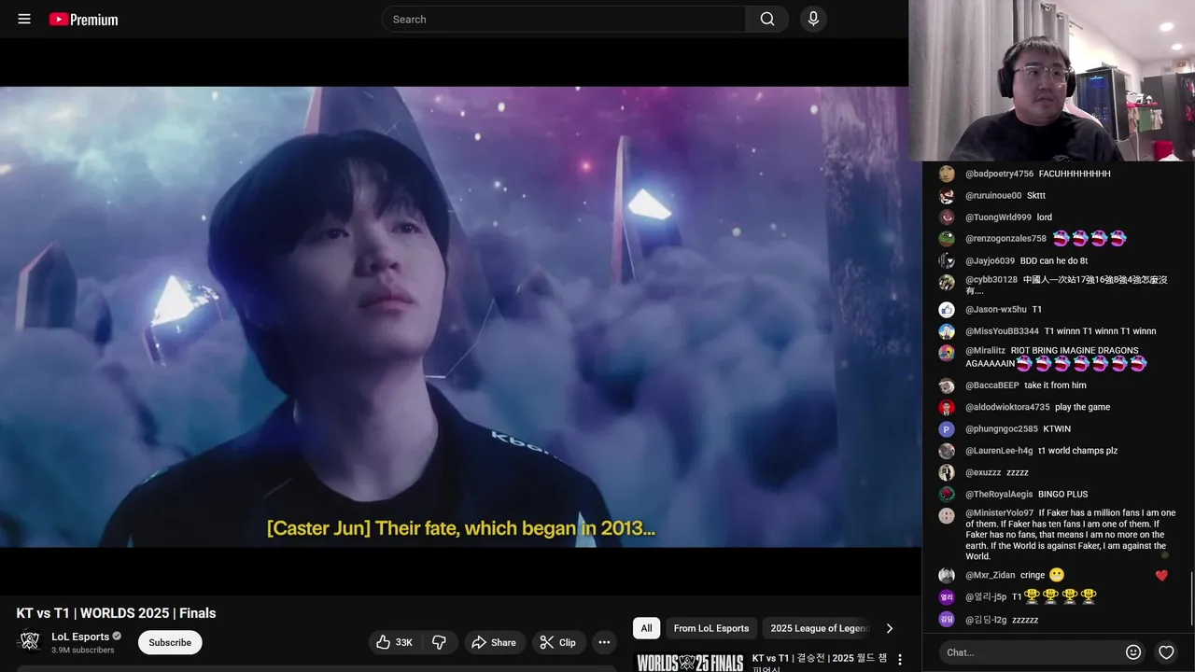The width and height of the screenshot is (1195, 672).
Task: Click message 'KTWIN' in chat
Action: tap(1058, 429)
